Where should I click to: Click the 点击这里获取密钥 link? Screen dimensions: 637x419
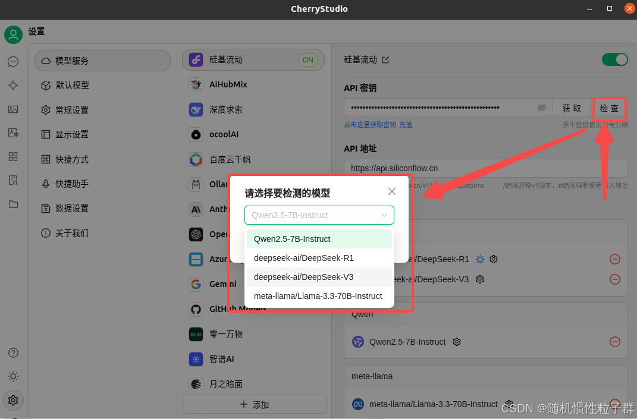[x=370, y=125]
